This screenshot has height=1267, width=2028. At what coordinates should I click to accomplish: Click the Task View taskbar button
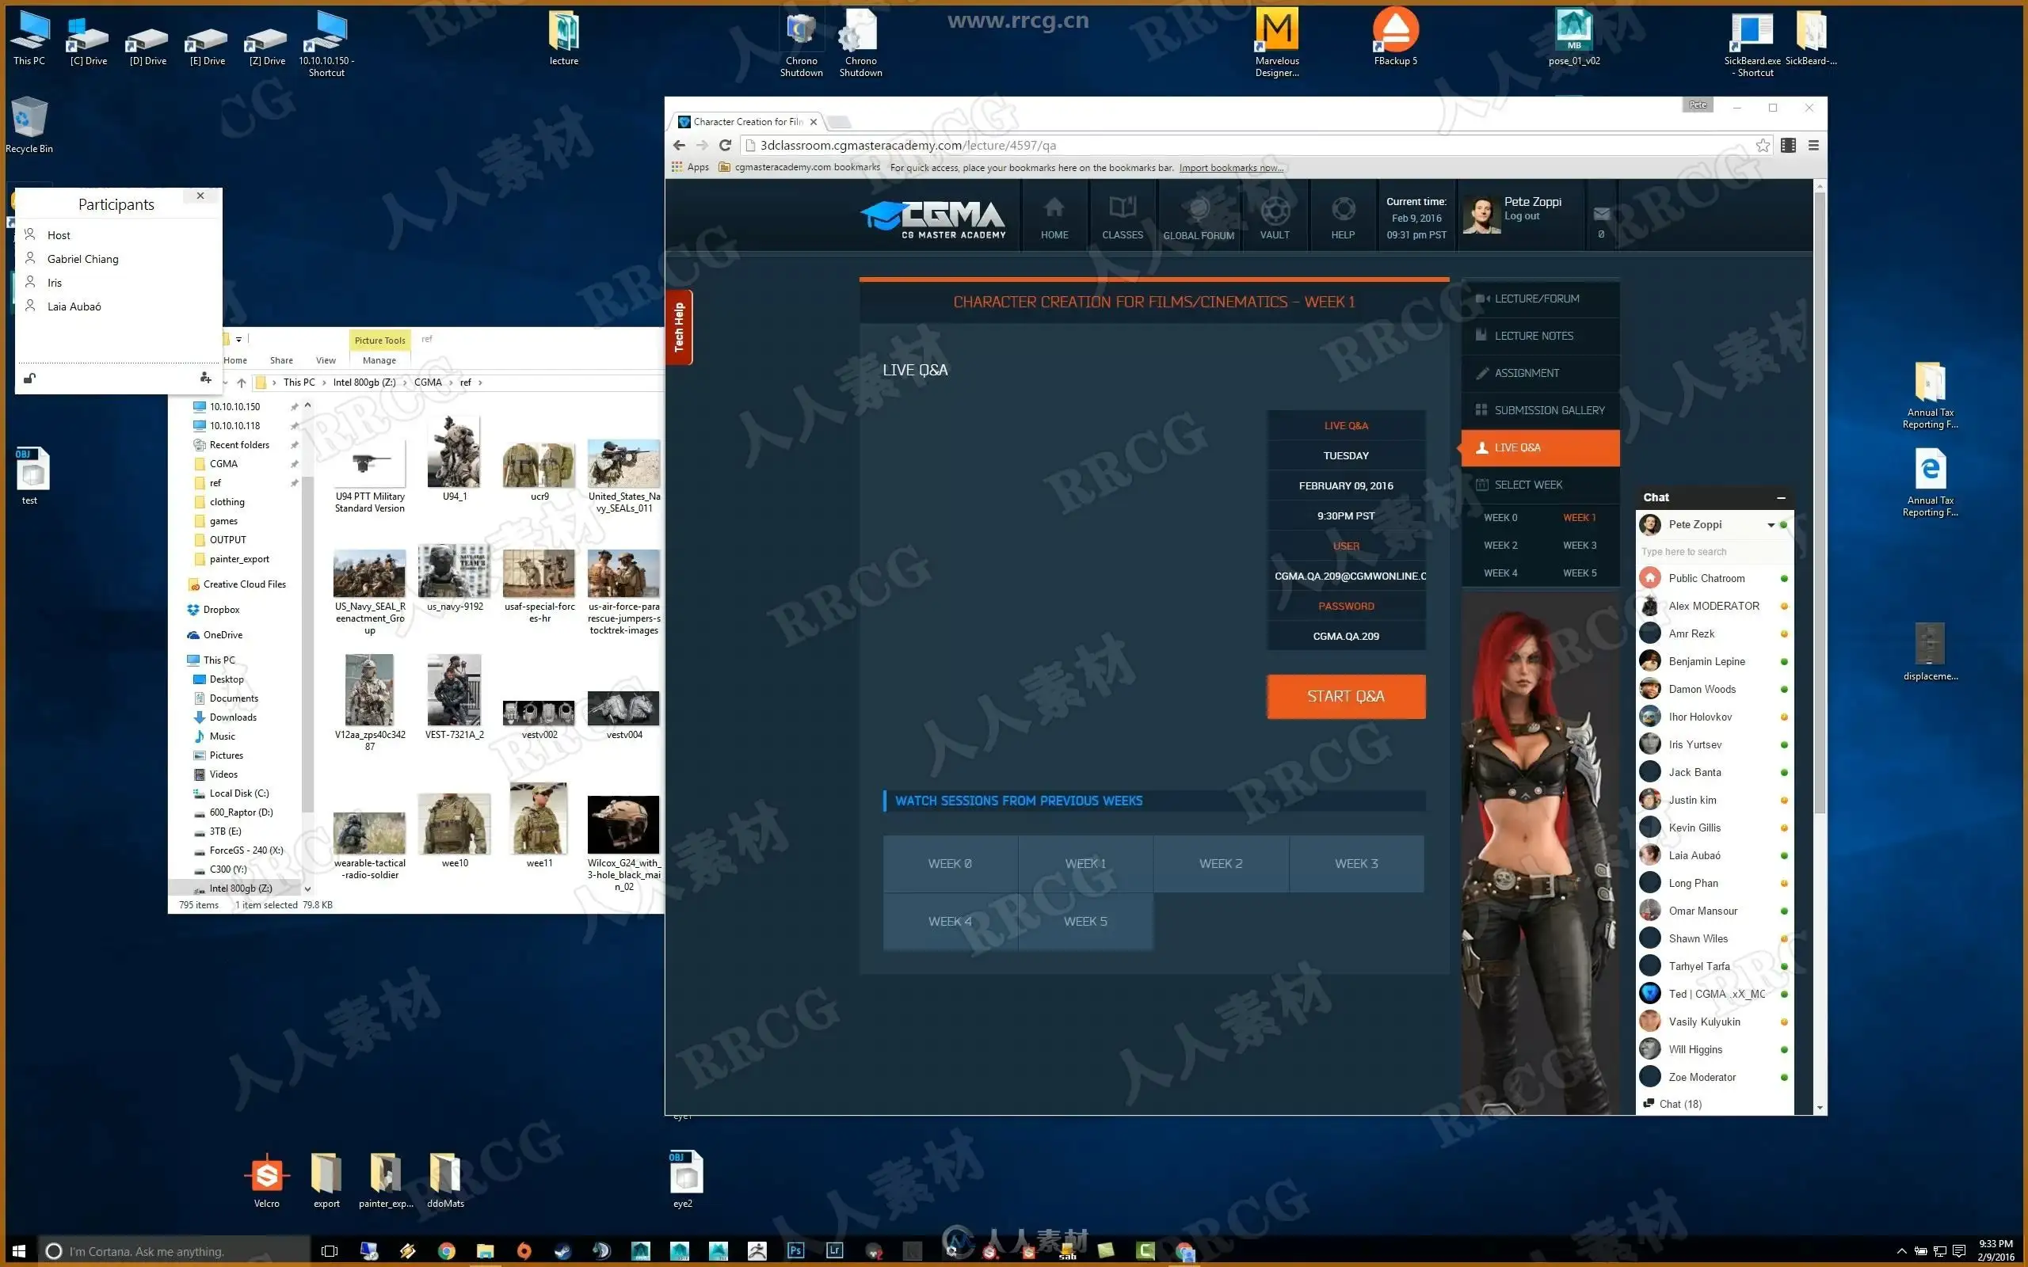[x=330, y=1251]
